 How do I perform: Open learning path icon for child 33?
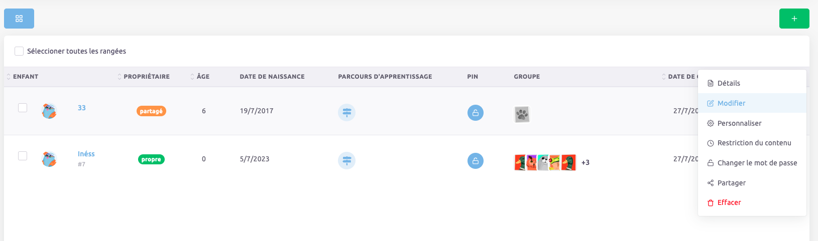(346, 112)
